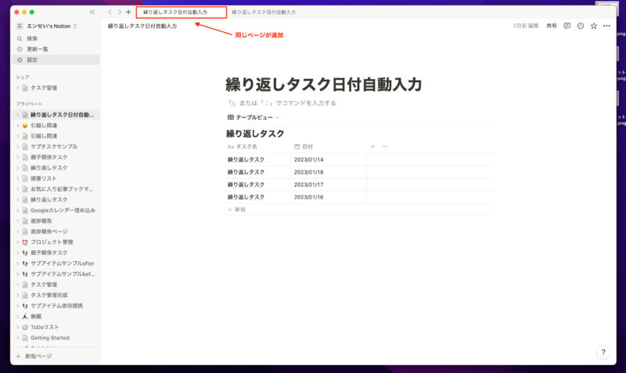Image resolution: width=626 pixels, height=373 pixels.
Task: Select the active 繰り返しタスク日付自動入力 tab
Action: coord(182,13)
